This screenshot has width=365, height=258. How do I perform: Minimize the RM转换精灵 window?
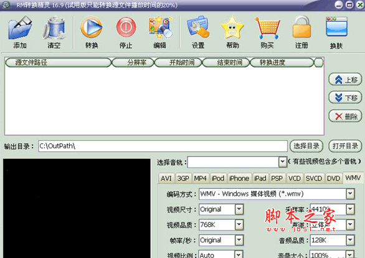point(339,5)
